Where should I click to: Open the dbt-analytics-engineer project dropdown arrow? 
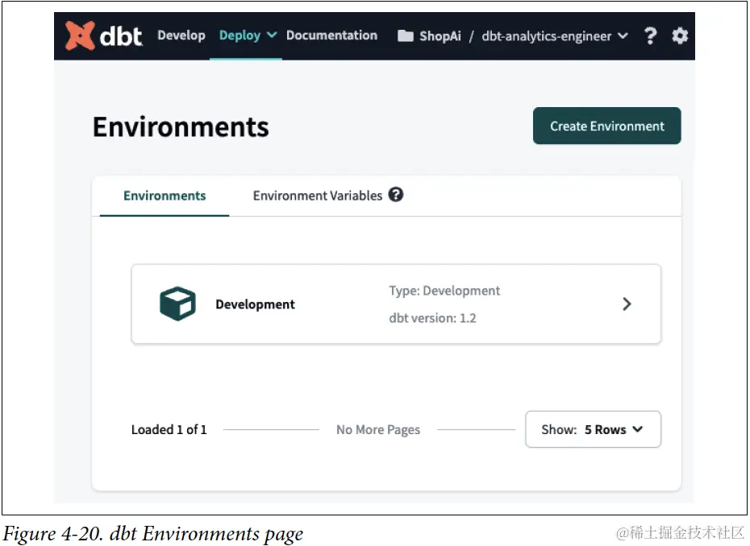(x=622, y=36)
